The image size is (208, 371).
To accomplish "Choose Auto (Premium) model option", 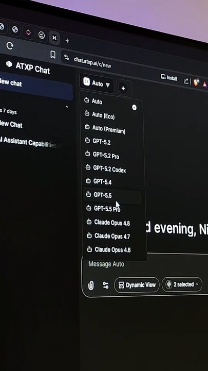I will click(x=111, y=129).
